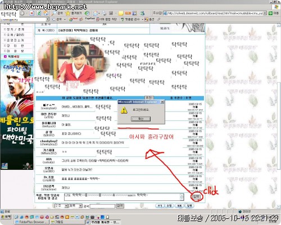Click the IE Refresh button
Viewport: 281px width, 225px height.
click(x=39, y=13)
